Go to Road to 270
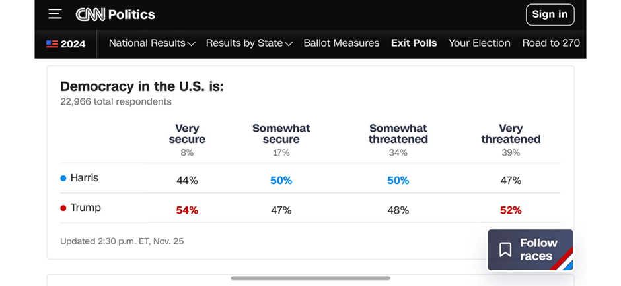The height and width of the screenshot is (286, 621). coord(550,43)
